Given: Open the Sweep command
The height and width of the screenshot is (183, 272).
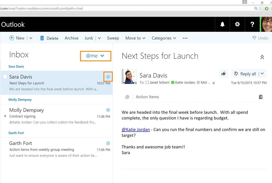Looking at the screenshot, I should click(113, 38).
